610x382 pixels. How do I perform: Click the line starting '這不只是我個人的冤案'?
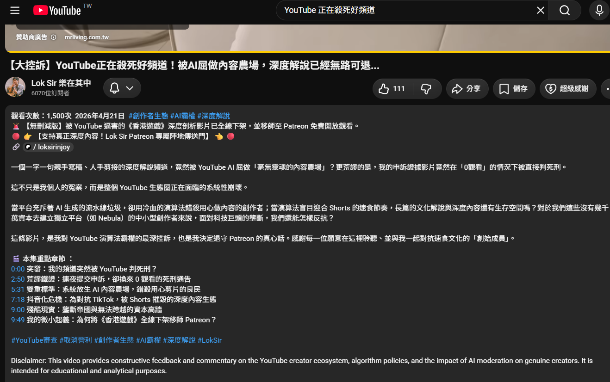(x=130, y=187)
